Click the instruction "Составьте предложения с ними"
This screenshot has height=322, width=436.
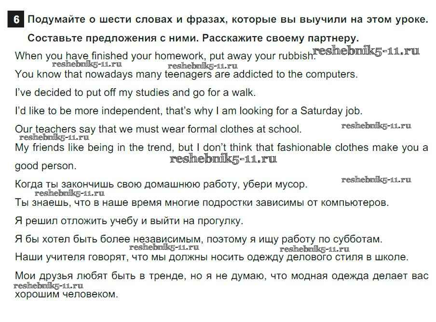point(193,38)
